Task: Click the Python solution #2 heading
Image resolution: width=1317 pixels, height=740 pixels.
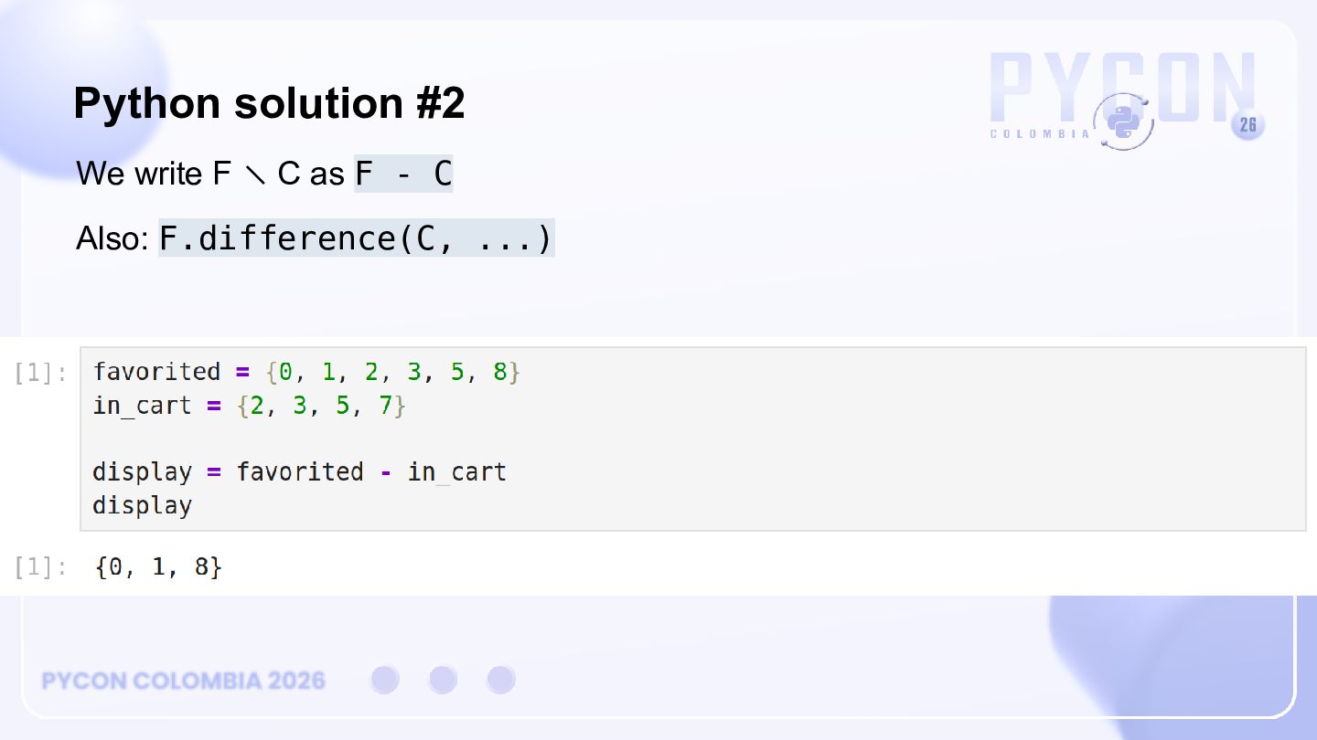Action: point(269,103)
